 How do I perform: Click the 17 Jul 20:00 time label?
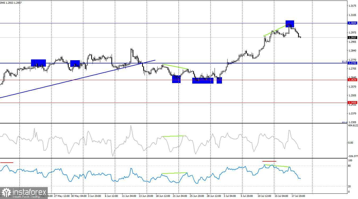coord(298,196)
